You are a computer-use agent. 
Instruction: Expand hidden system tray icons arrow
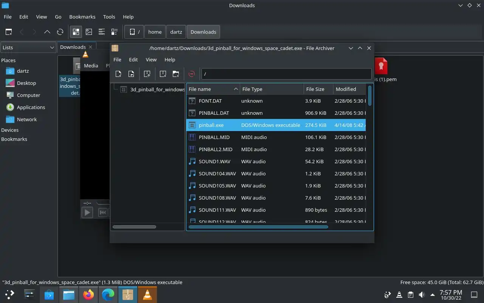[433, 295]
